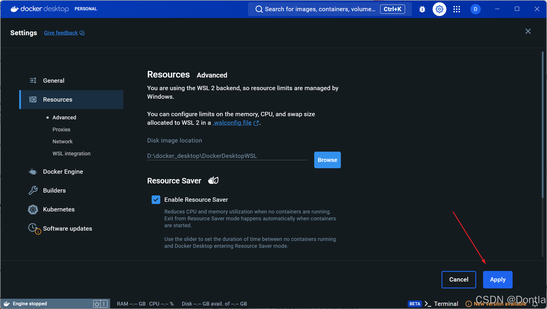Click the feedback icon beside Give feedback

(82, 33)
